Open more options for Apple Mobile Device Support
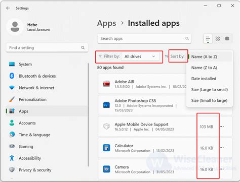 (222, 127)
